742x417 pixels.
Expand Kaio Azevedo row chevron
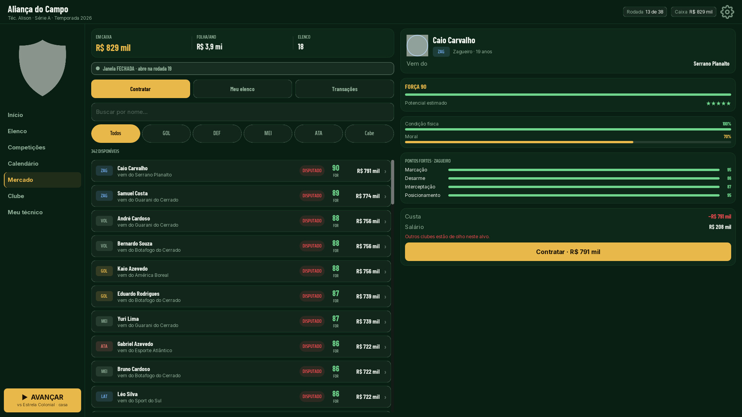pos(385,271)
